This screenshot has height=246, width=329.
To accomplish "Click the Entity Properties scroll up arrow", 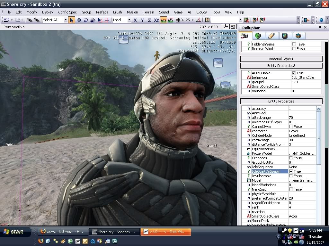I will click(x=318, y=109).
